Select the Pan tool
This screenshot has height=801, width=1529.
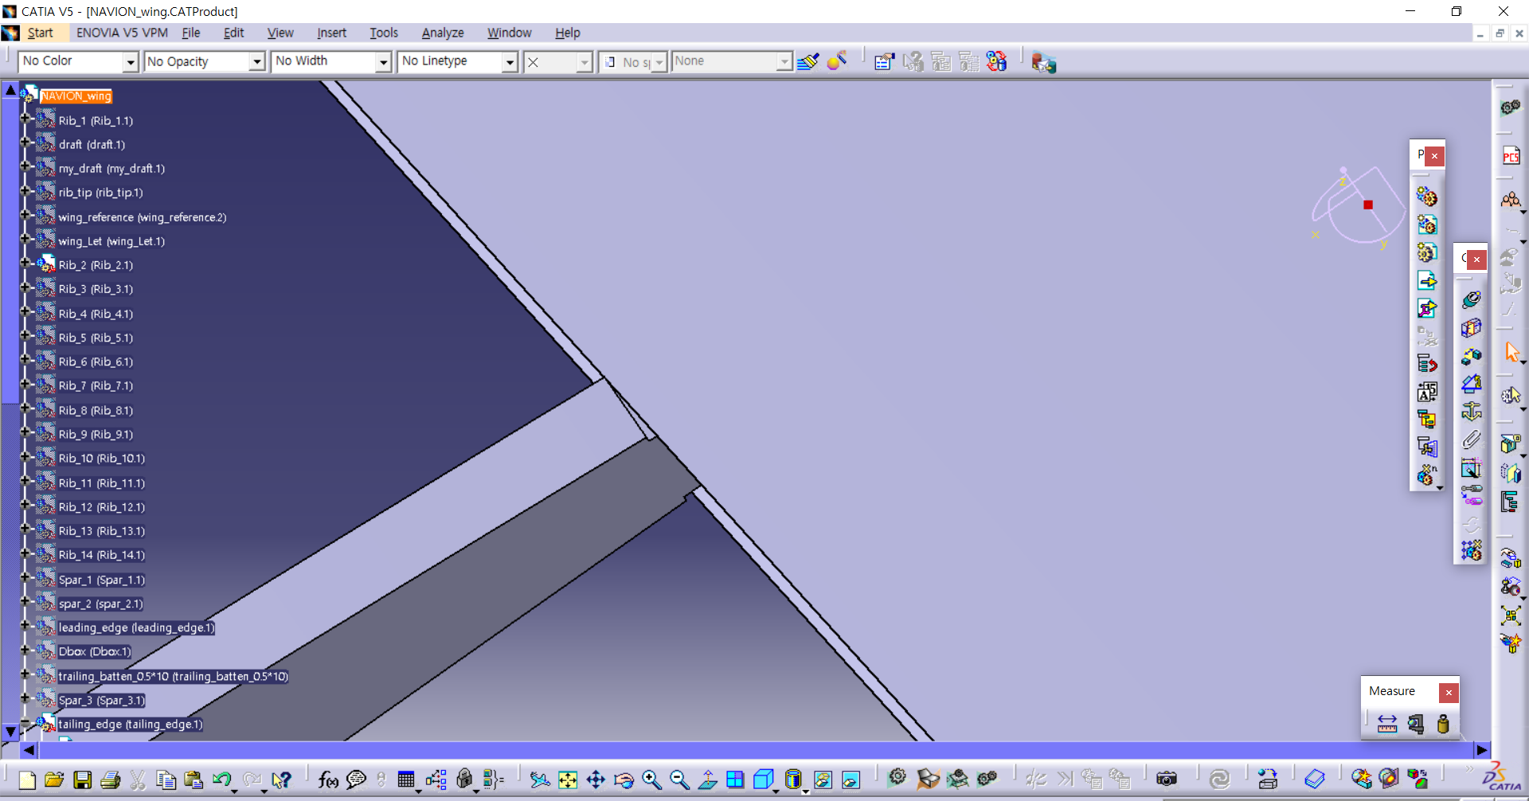click(x=596, y=780)
